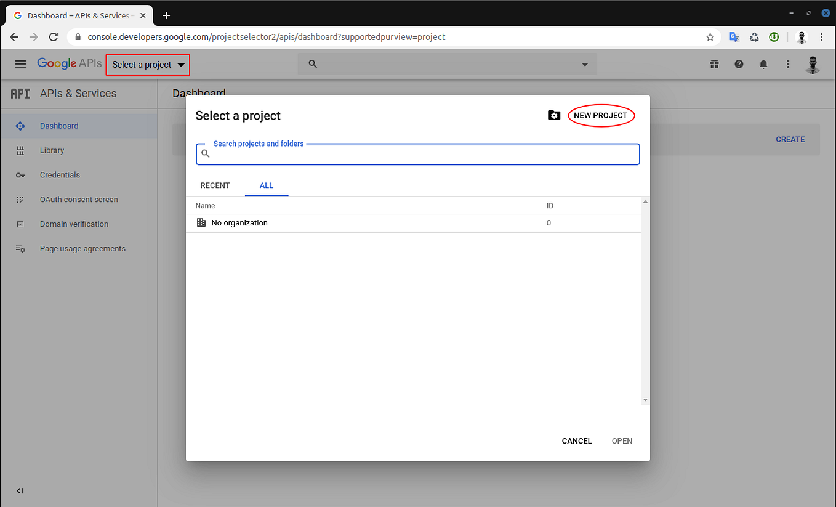Switch to the RECENT tab
This screenshot has width=836, height=507.
pyautogui.click(x=215, y=185)
